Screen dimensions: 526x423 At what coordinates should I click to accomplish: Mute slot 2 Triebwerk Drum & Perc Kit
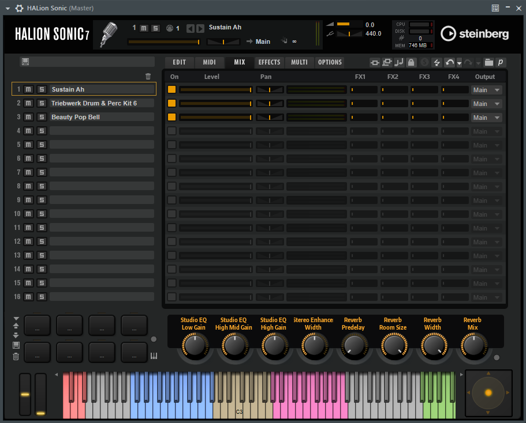click(x=29, y=103)
